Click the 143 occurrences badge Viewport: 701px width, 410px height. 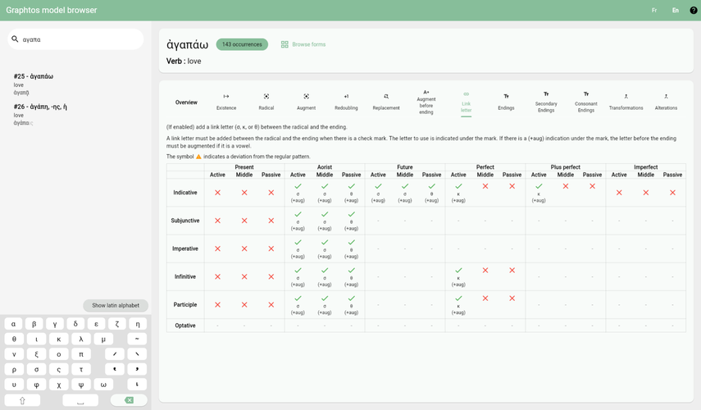tap(242, 44)
